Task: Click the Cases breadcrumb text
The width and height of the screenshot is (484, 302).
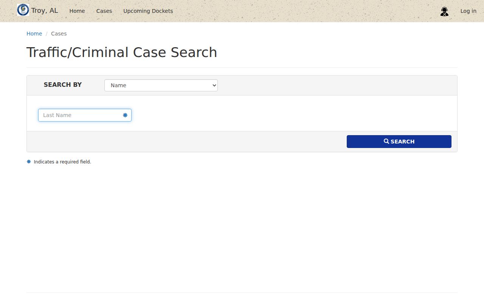Action: (x=59, y=34)
